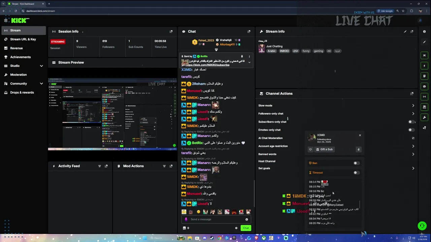431x242 pixels.
Task: Click the mute icon on X3MD card
Action: click(x=359, y=150)
